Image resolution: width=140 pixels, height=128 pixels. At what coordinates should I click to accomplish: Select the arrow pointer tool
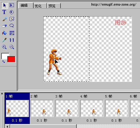4,5
